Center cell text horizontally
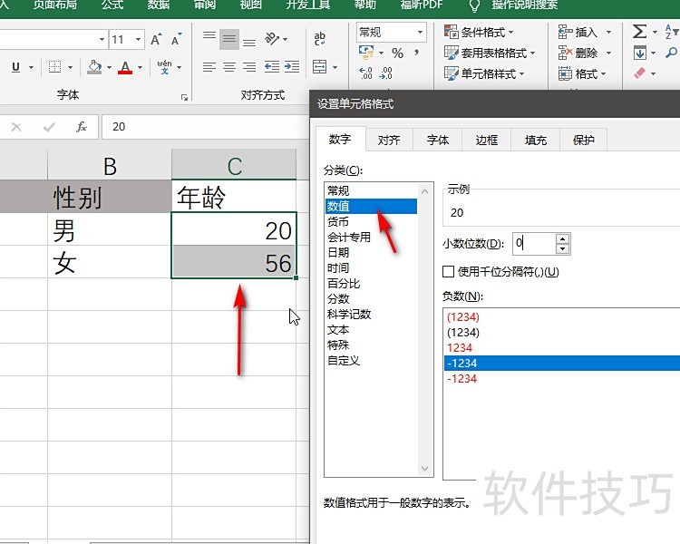Image resolution: width=680 pixels, height=544 pixels. 229,67
